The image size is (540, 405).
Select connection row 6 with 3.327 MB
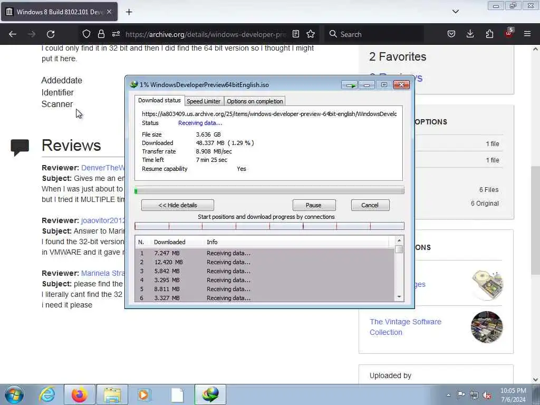[x=265, y=298]
